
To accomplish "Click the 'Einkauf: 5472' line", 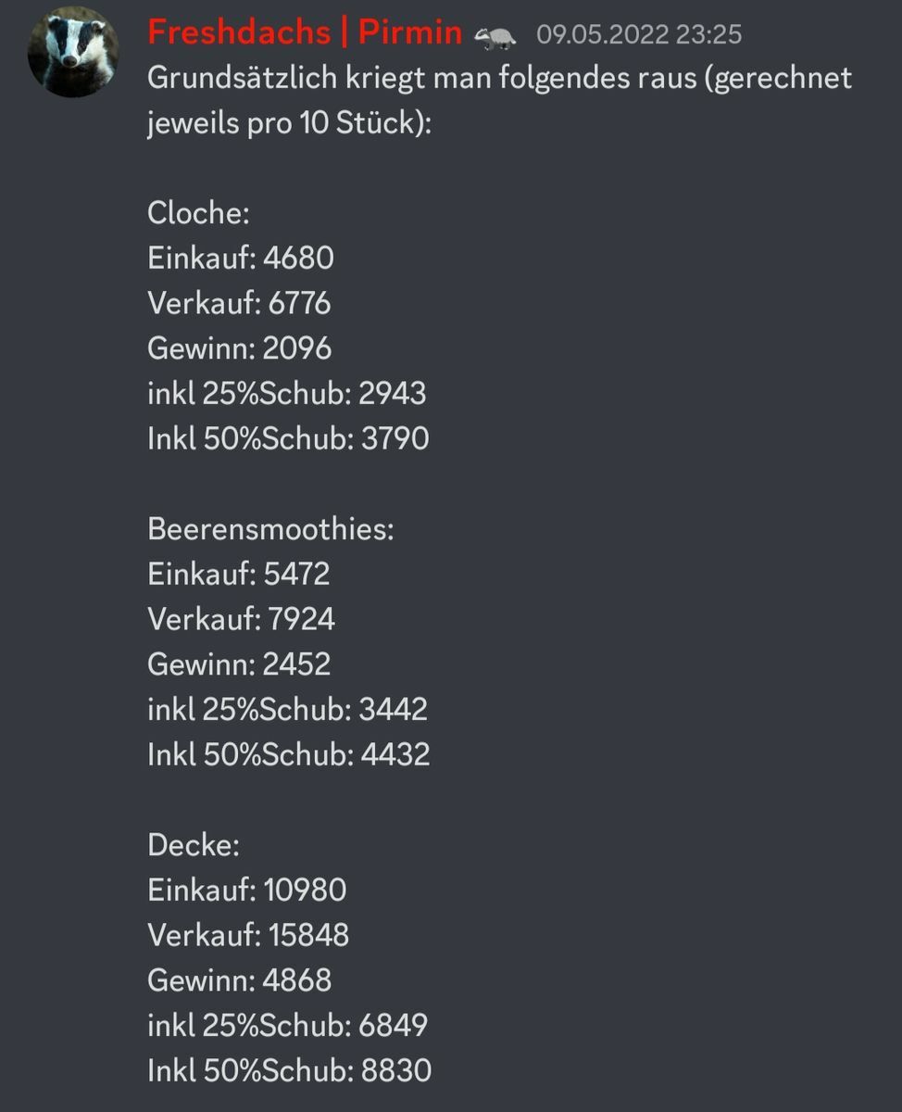I will pyautogui.click(x=238, y=575).
